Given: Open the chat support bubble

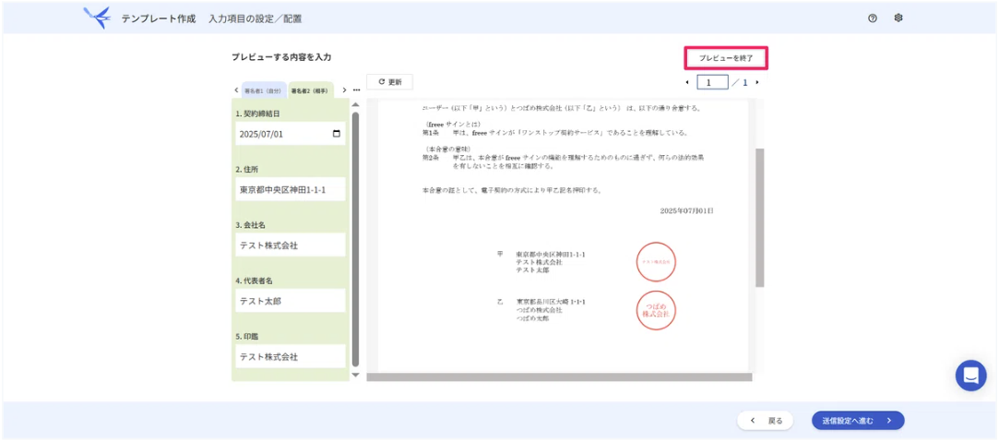Looking at the screenshot, I should pyautogui.click(x=971, y=376).
